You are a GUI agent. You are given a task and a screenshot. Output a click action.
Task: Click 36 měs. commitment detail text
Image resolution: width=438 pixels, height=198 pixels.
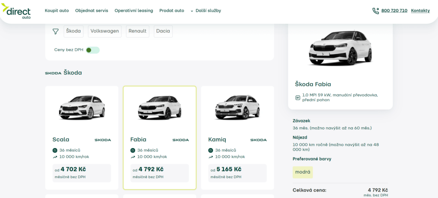click(x=332, y=128)
